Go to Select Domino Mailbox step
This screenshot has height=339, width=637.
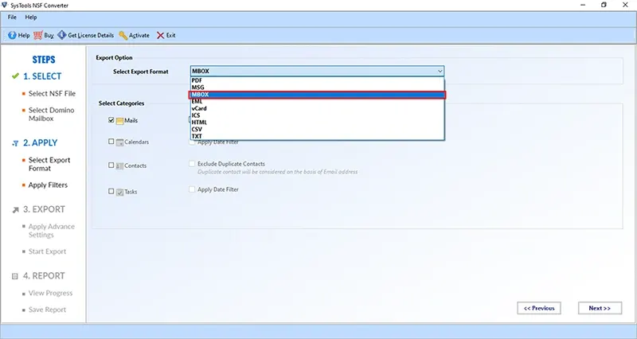tap(51, 114)
